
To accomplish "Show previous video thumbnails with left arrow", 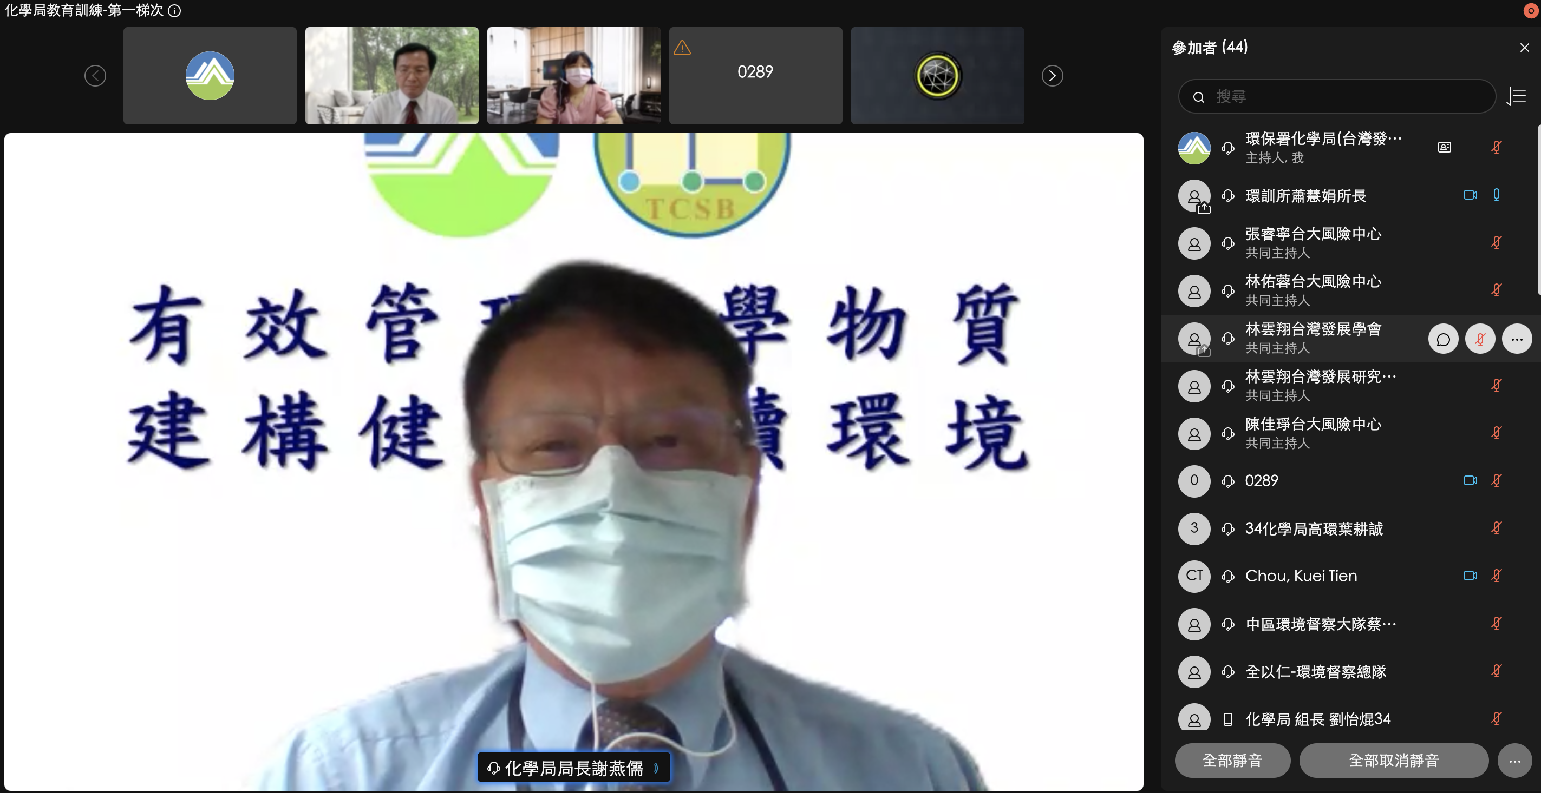I will 95,76.
